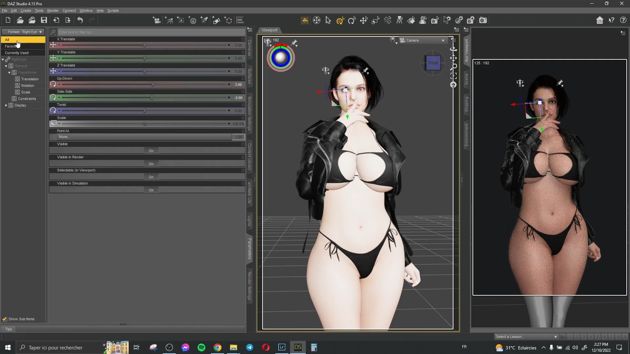Open the Scene side tab
630x354 pixels.
click(466, 79)
